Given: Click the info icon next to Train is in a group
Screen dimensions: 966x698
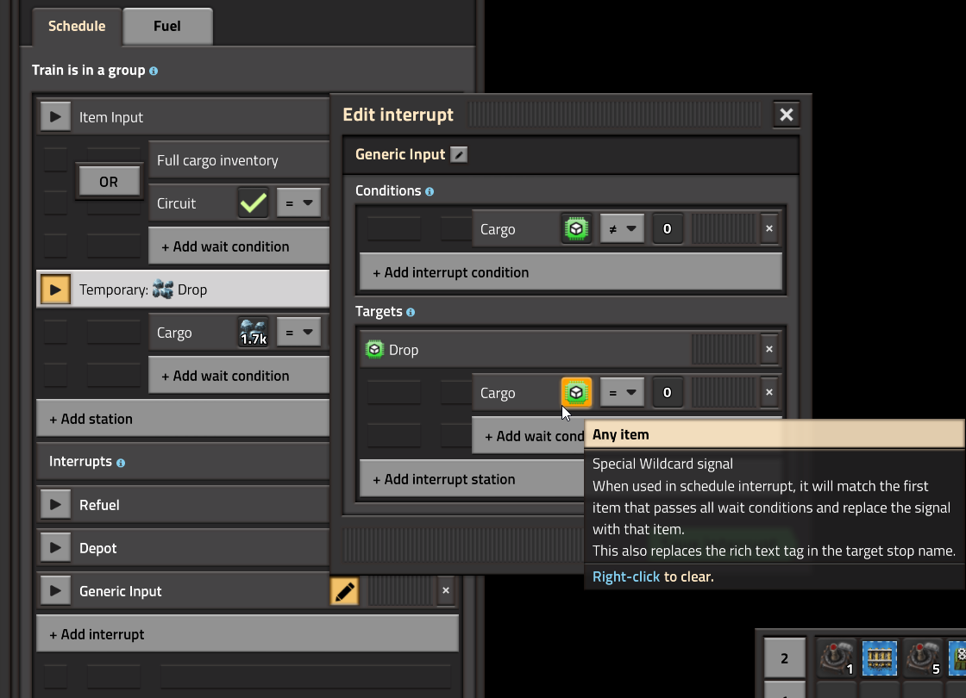Looking at the screenshot, I should click(154, 71).
